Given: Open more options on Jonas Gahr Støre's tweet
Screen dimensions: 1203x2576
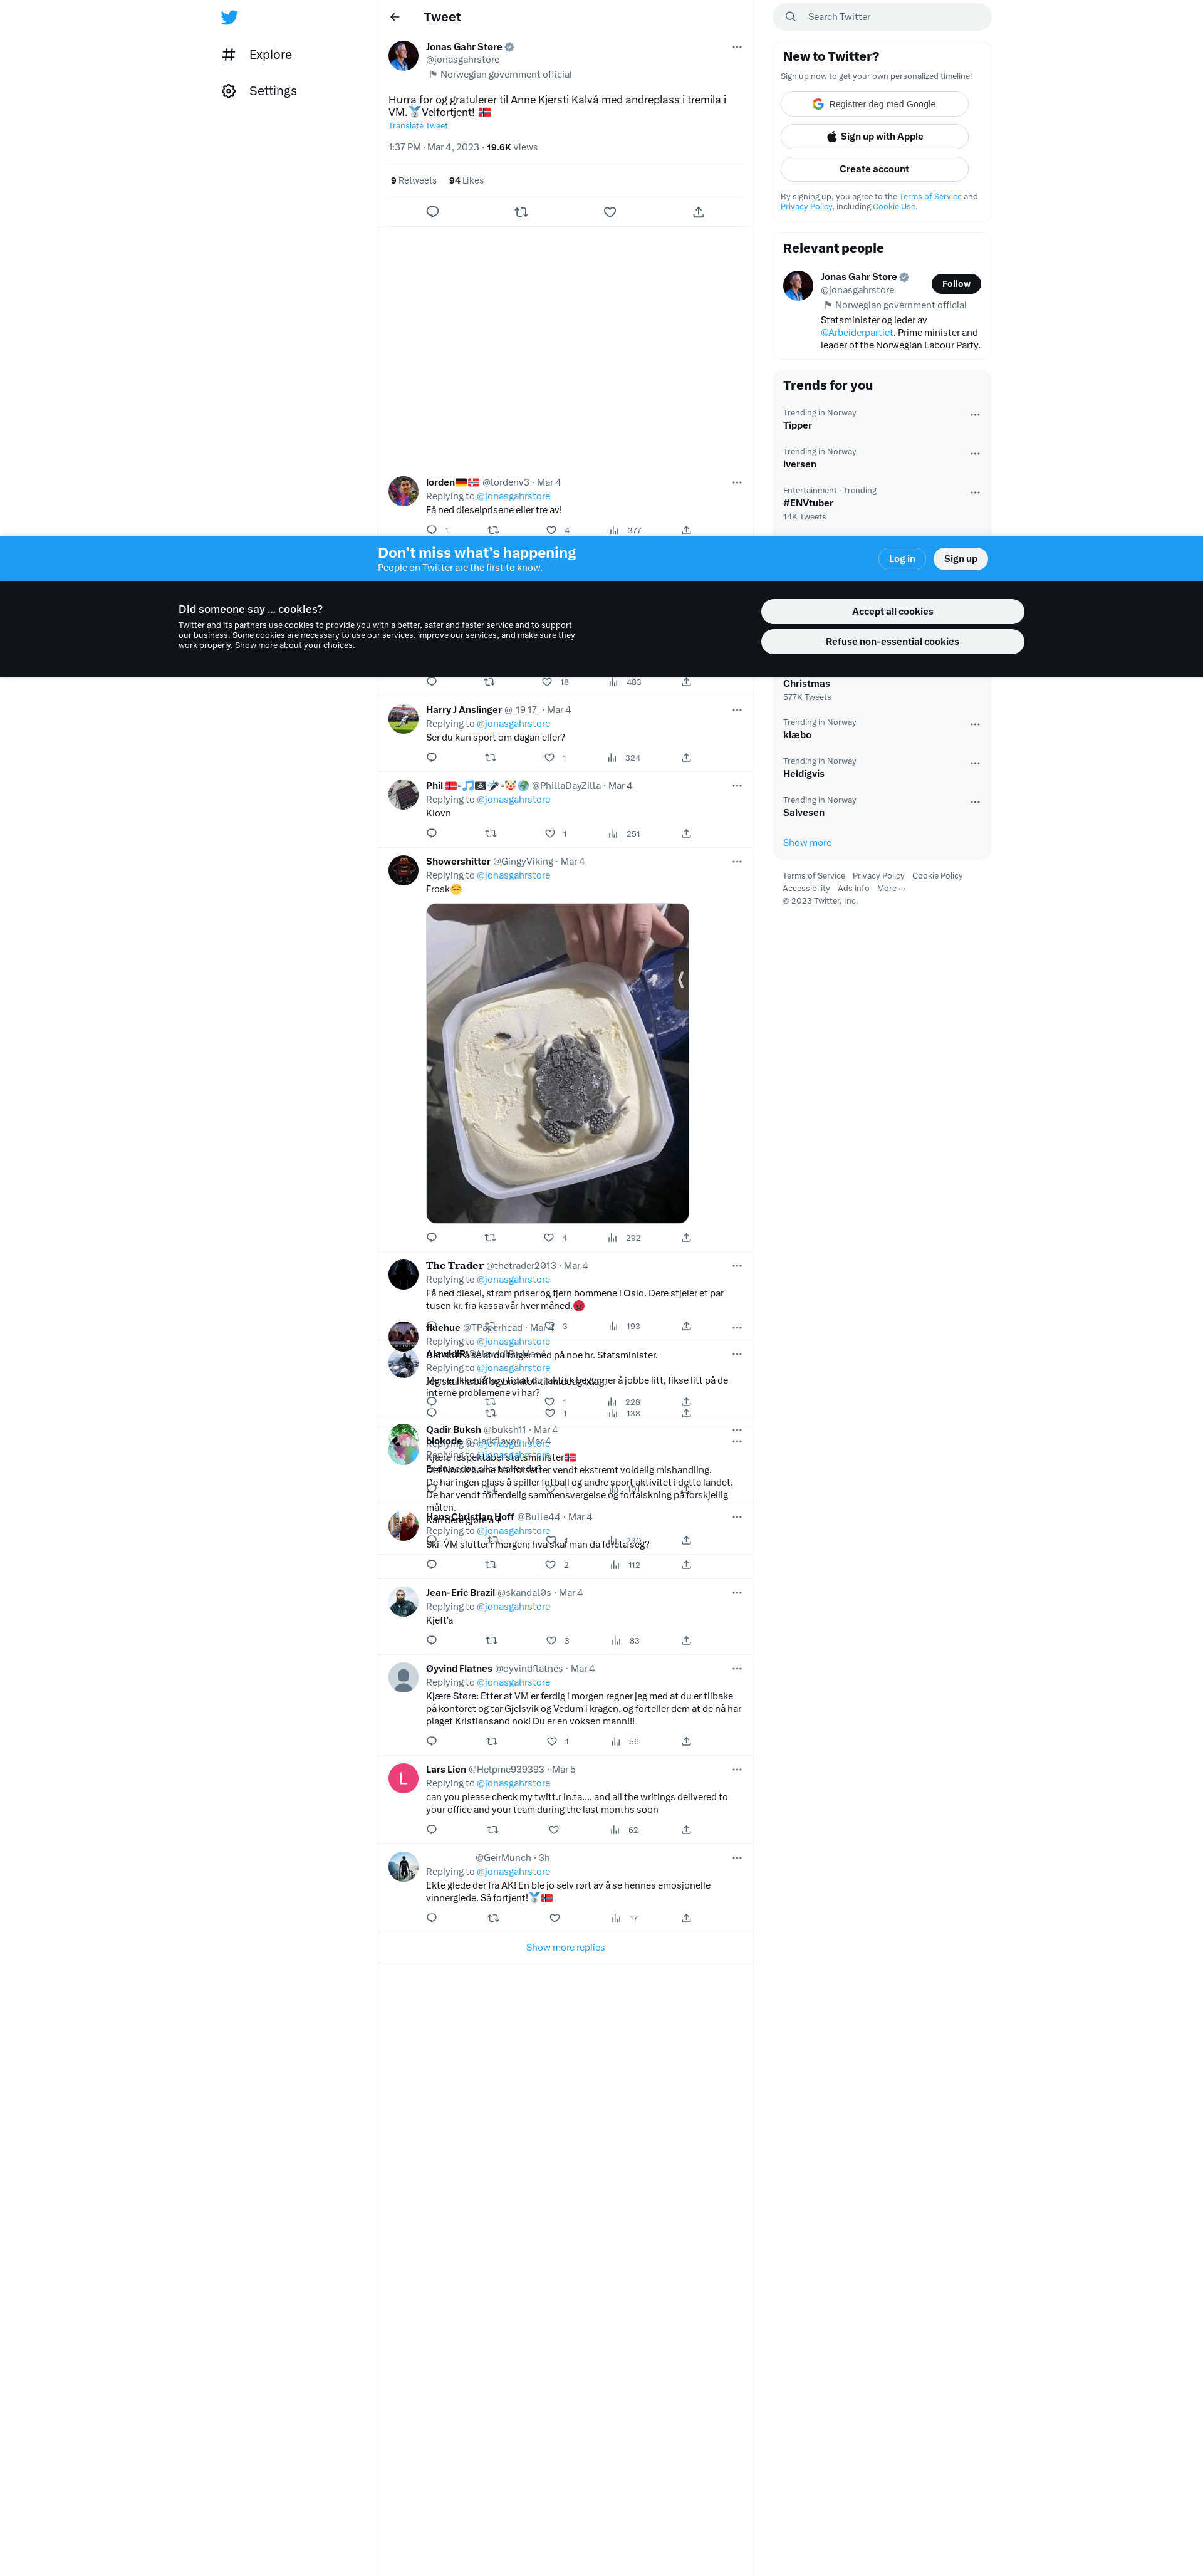Looking at the screenshot, I should click(x=737, y=47).
